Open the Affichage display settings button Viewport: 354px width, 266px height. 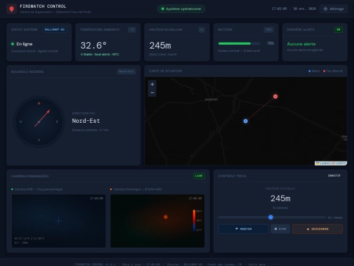(334, 9)
